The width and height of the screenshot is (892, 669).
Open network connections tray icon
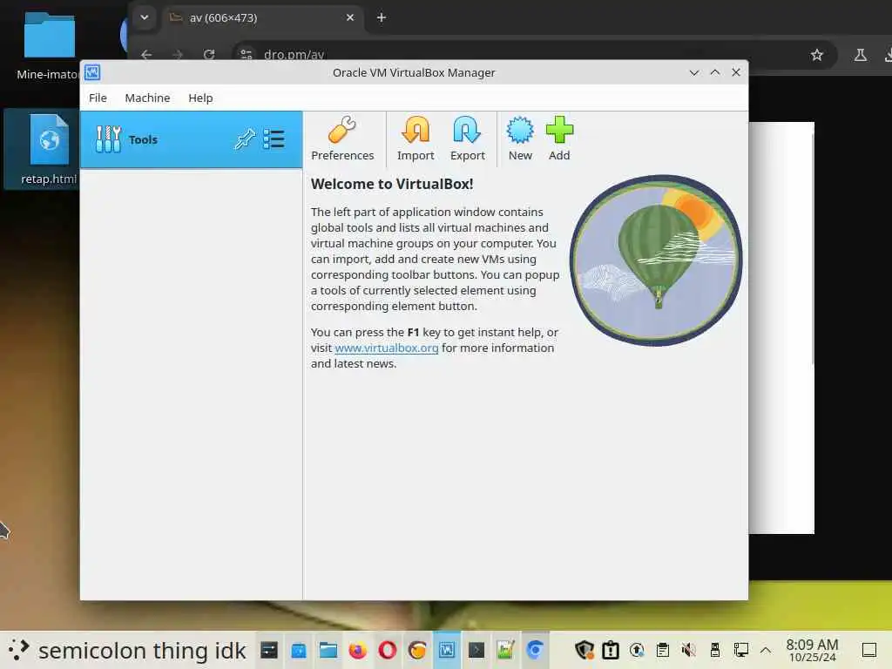pos(740,650)
